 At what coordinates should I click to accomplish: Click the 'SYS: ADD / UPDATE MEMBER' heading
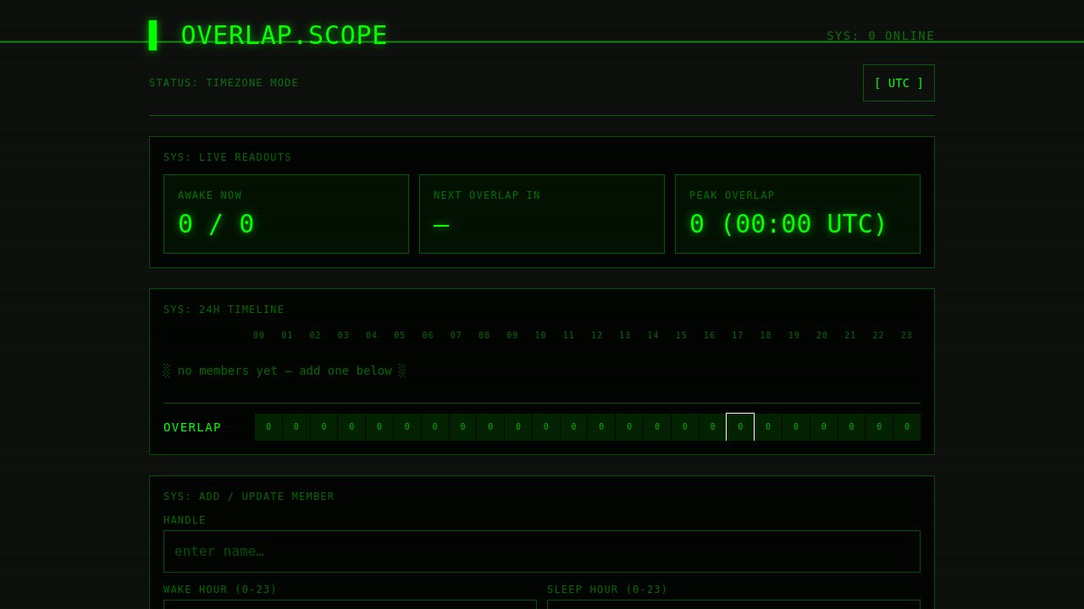pos(249,497)
